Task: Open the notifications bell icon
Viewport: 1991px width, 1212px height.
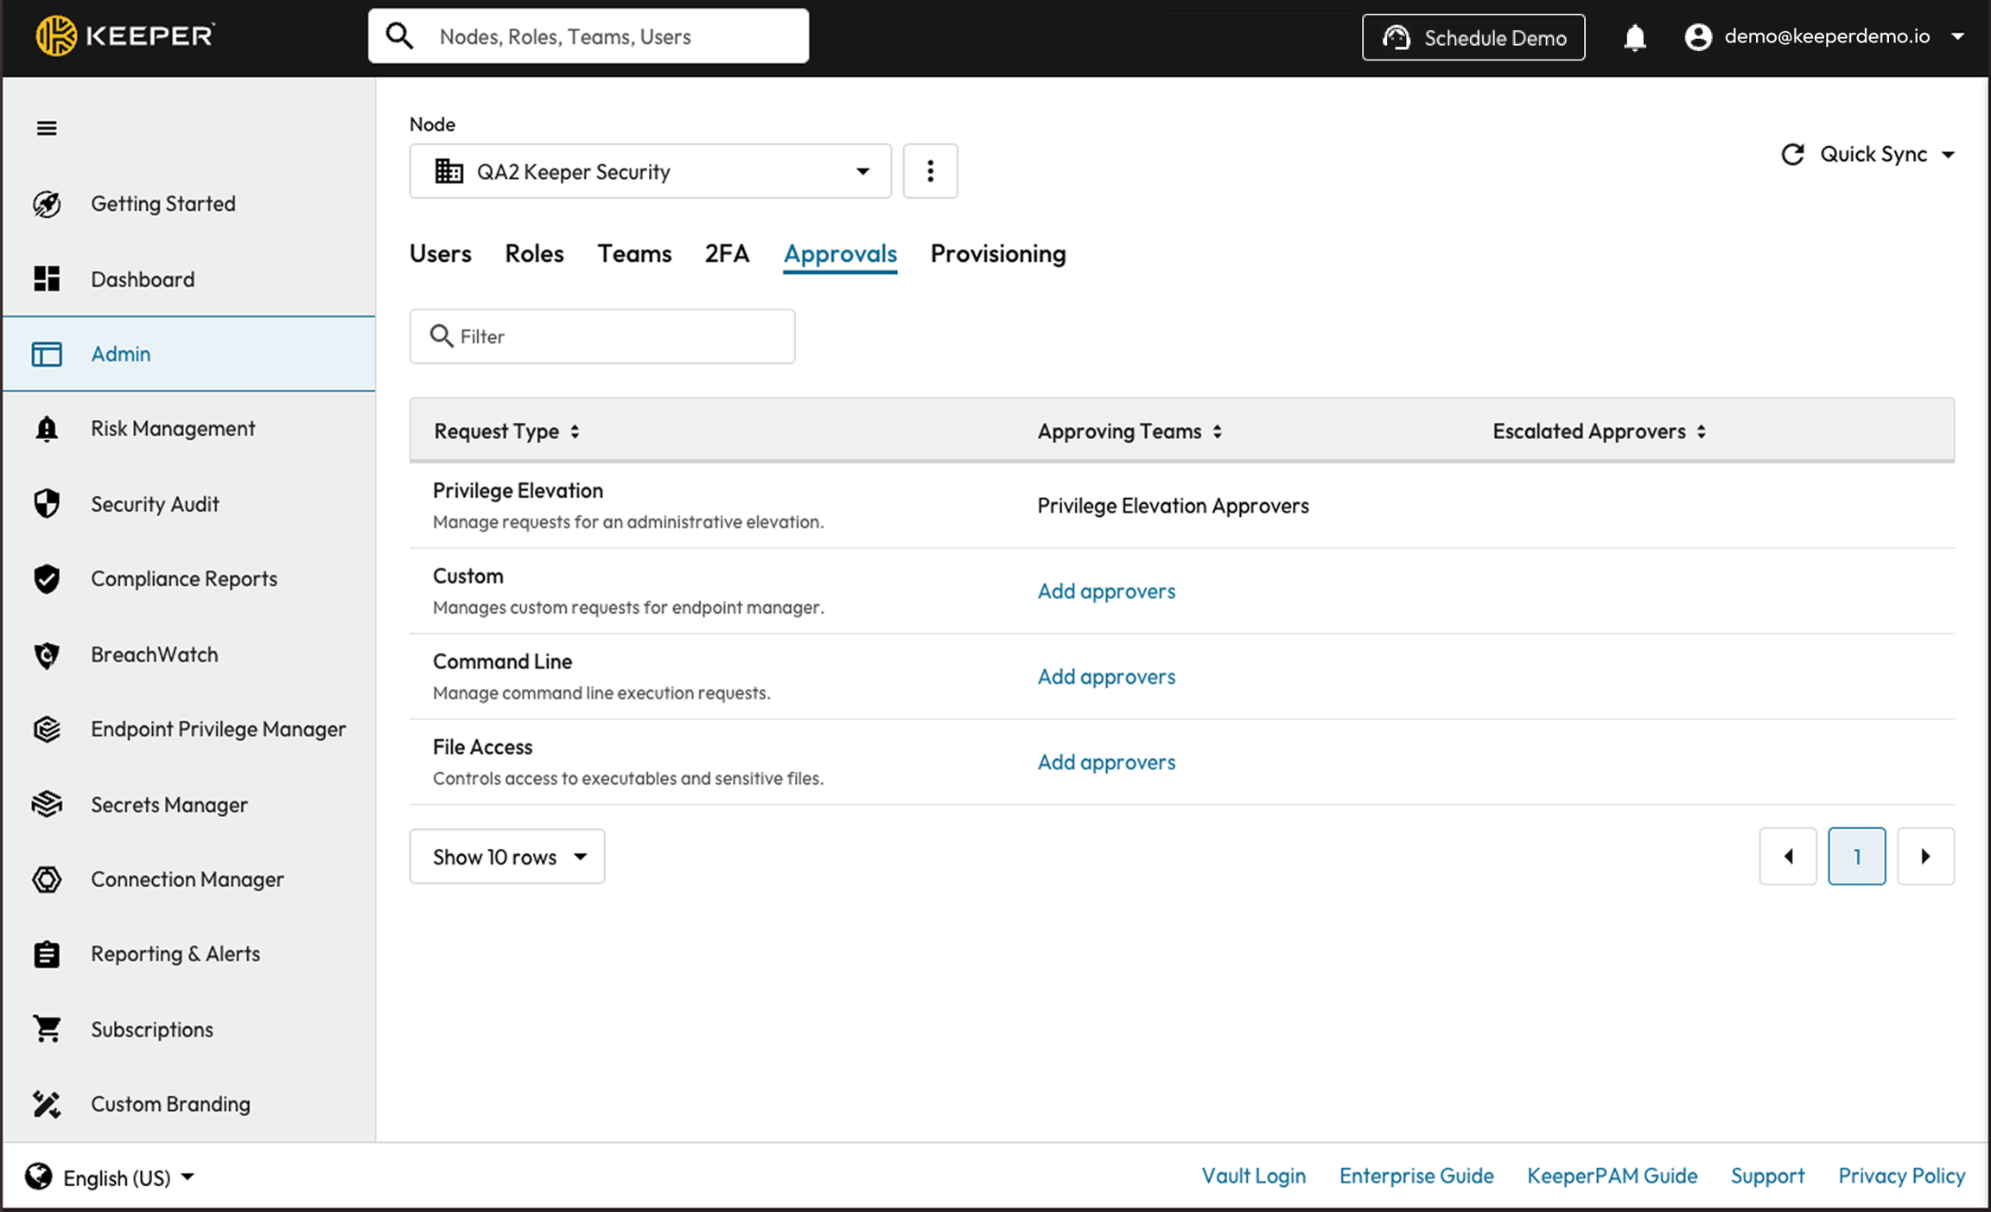Action: point(1634,37)
